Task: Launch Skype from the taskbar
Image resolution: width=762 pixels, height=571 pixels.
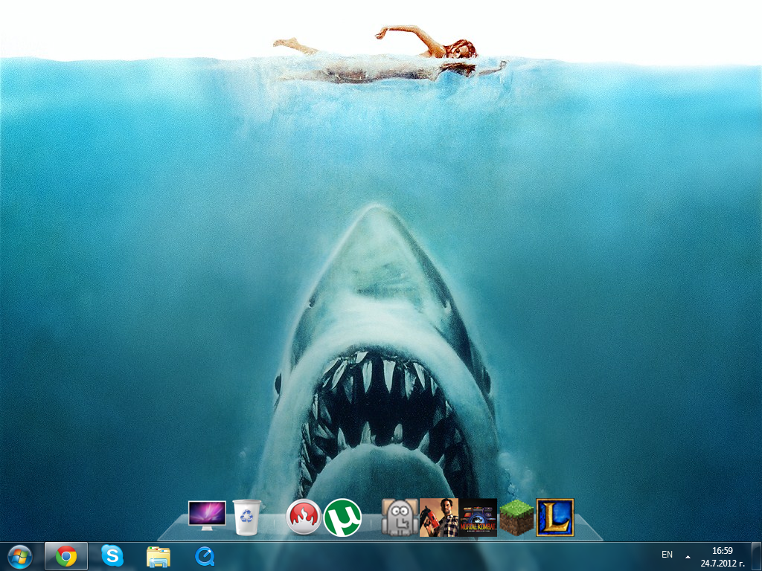Action: click(112, 556)
